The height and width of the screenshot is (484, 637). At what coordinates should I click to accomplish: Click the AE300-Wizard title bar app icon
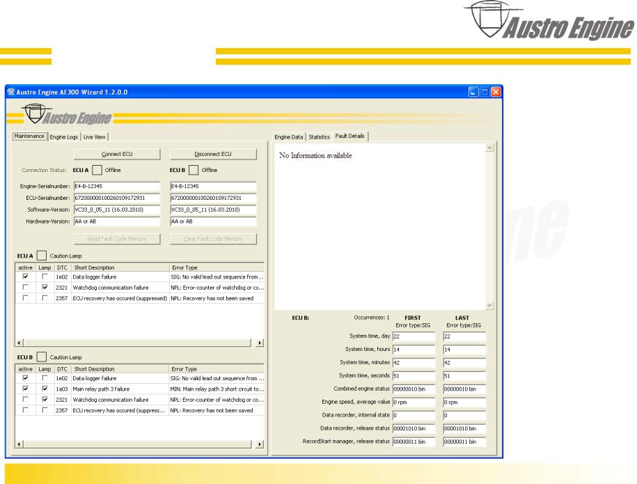pyautogui.click(x=11, y=92)
